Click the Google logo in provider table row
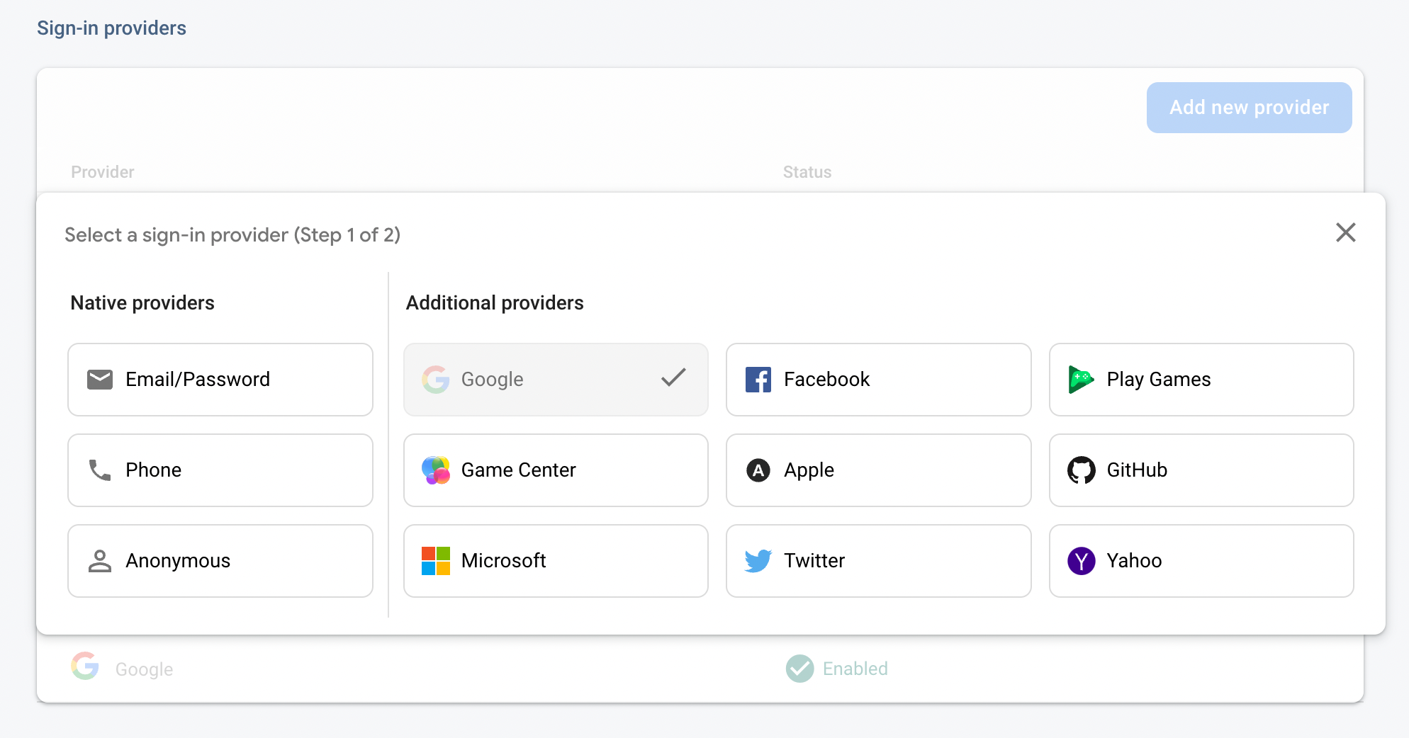Viewport: 1409px width, 738px height. 85,666
